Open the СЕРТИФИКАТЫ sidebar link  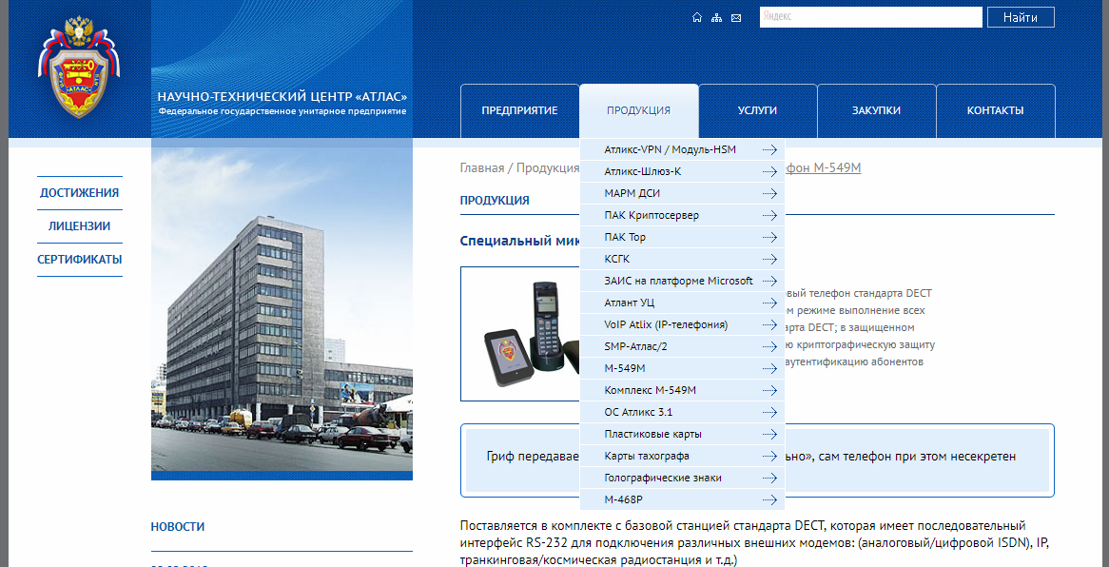(x=79, y=260)
